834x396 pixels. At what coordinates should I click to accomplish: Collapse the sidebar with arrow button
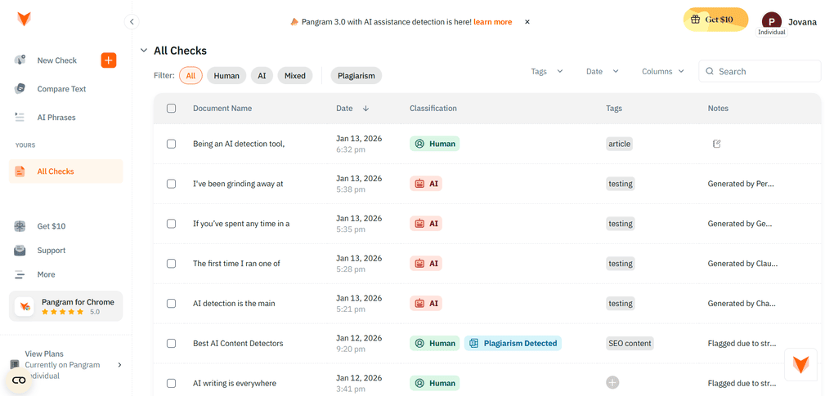coord(132,22)
